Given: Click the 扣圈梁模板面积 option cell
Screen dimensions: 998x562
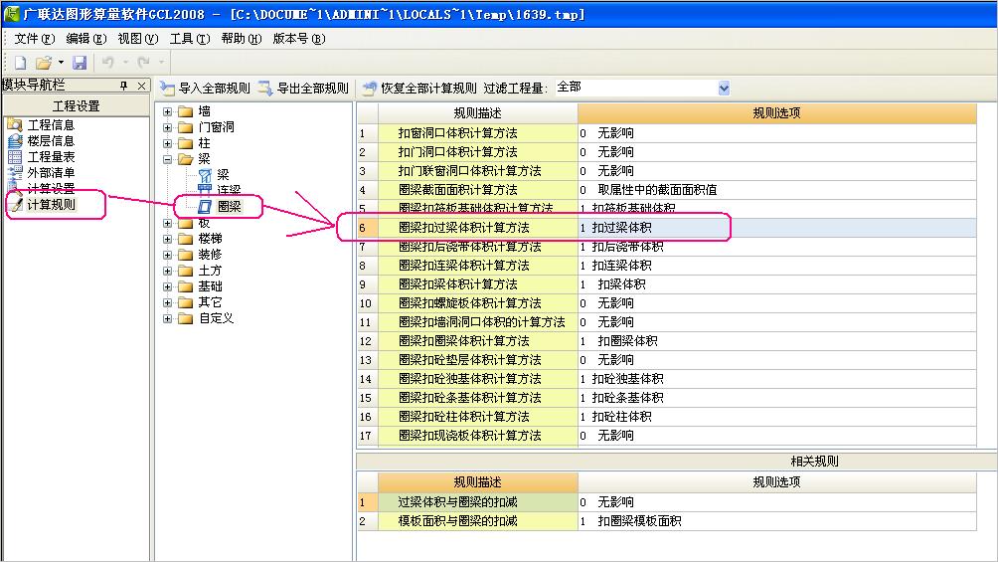Looking at the screenshot, I should coord(776,521).
